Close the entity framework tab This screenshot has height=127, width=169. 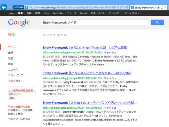165,8
